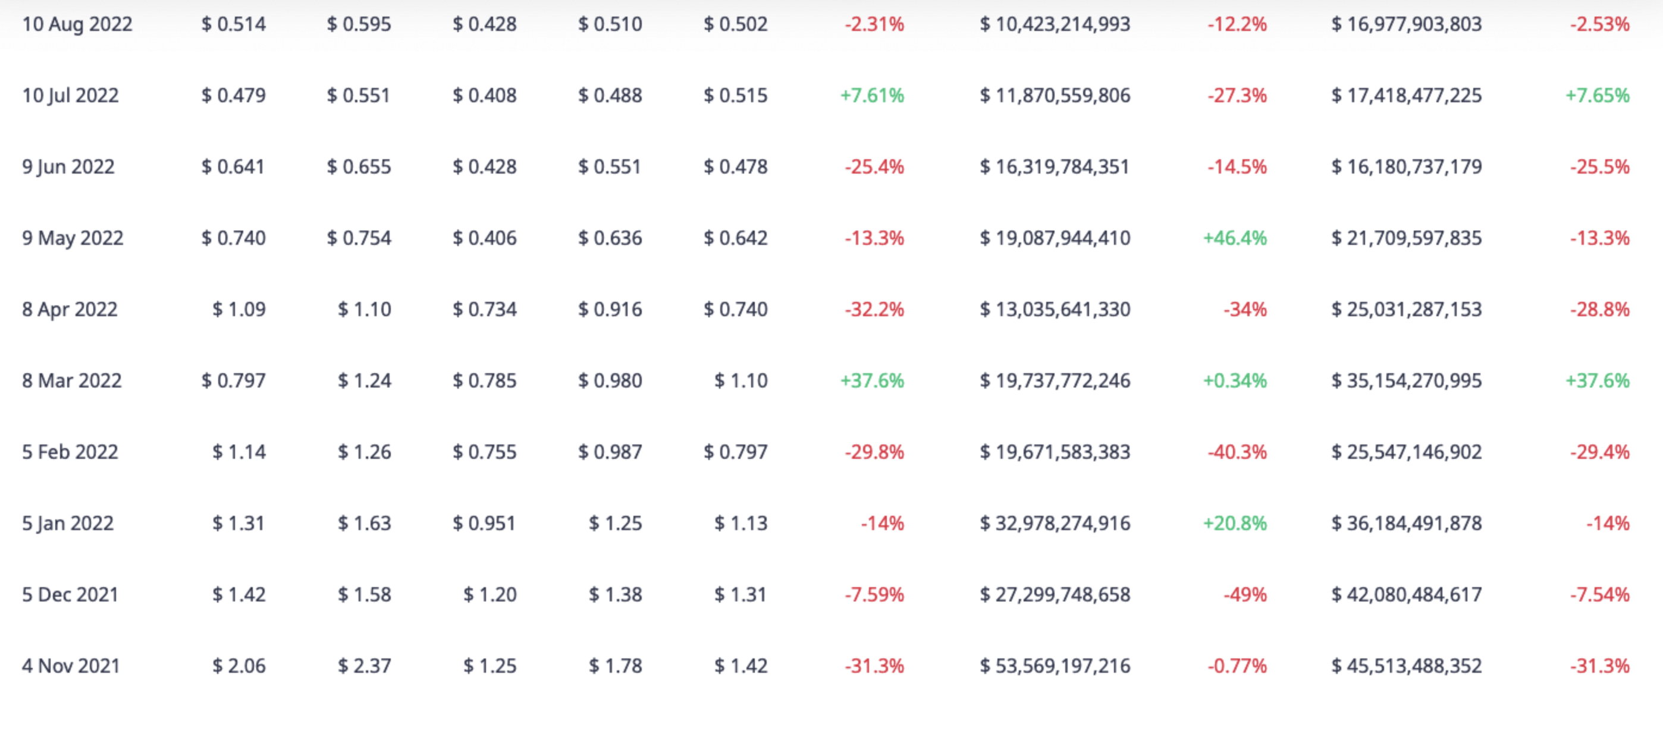Click the $ 1.63 high price
This screenshot has height=750, width=1663.
[x=364, y=523]
